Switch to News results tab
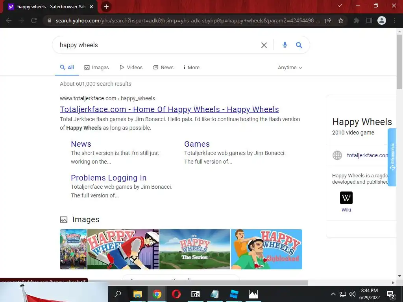This screenshot has height=302, width=403. [x=163, y=68]
